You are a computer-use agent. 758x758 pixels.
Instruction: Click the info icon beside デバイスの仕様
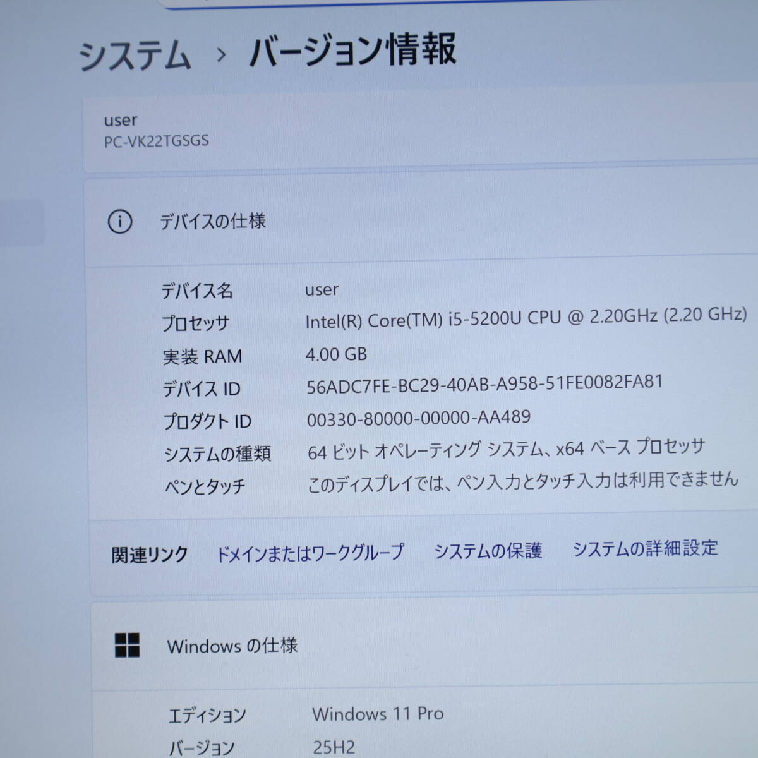pyautogui.click(x=120, y=222)
